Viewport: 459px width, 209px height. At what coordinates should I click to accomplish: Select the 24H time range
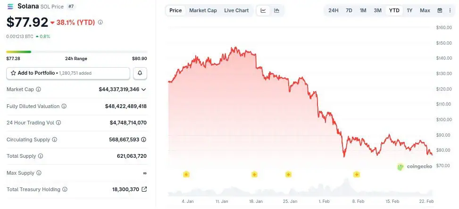[333, 10]
